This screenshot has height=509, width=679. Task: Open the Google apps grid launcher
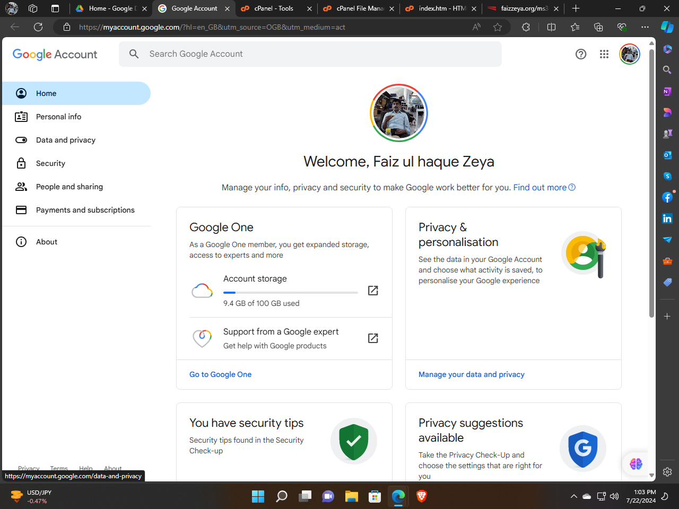coord(604,54)
